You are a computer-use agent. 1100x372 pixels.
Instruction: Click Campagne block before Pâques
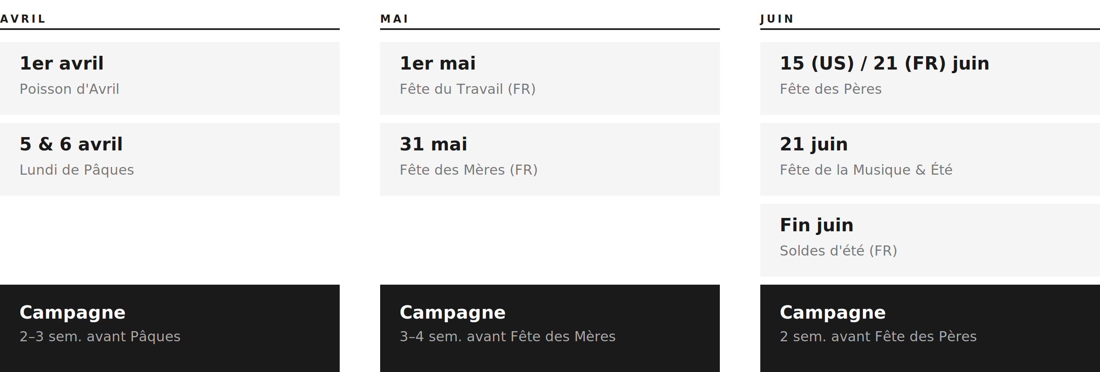pyautogui.click(x=169, y=325)
